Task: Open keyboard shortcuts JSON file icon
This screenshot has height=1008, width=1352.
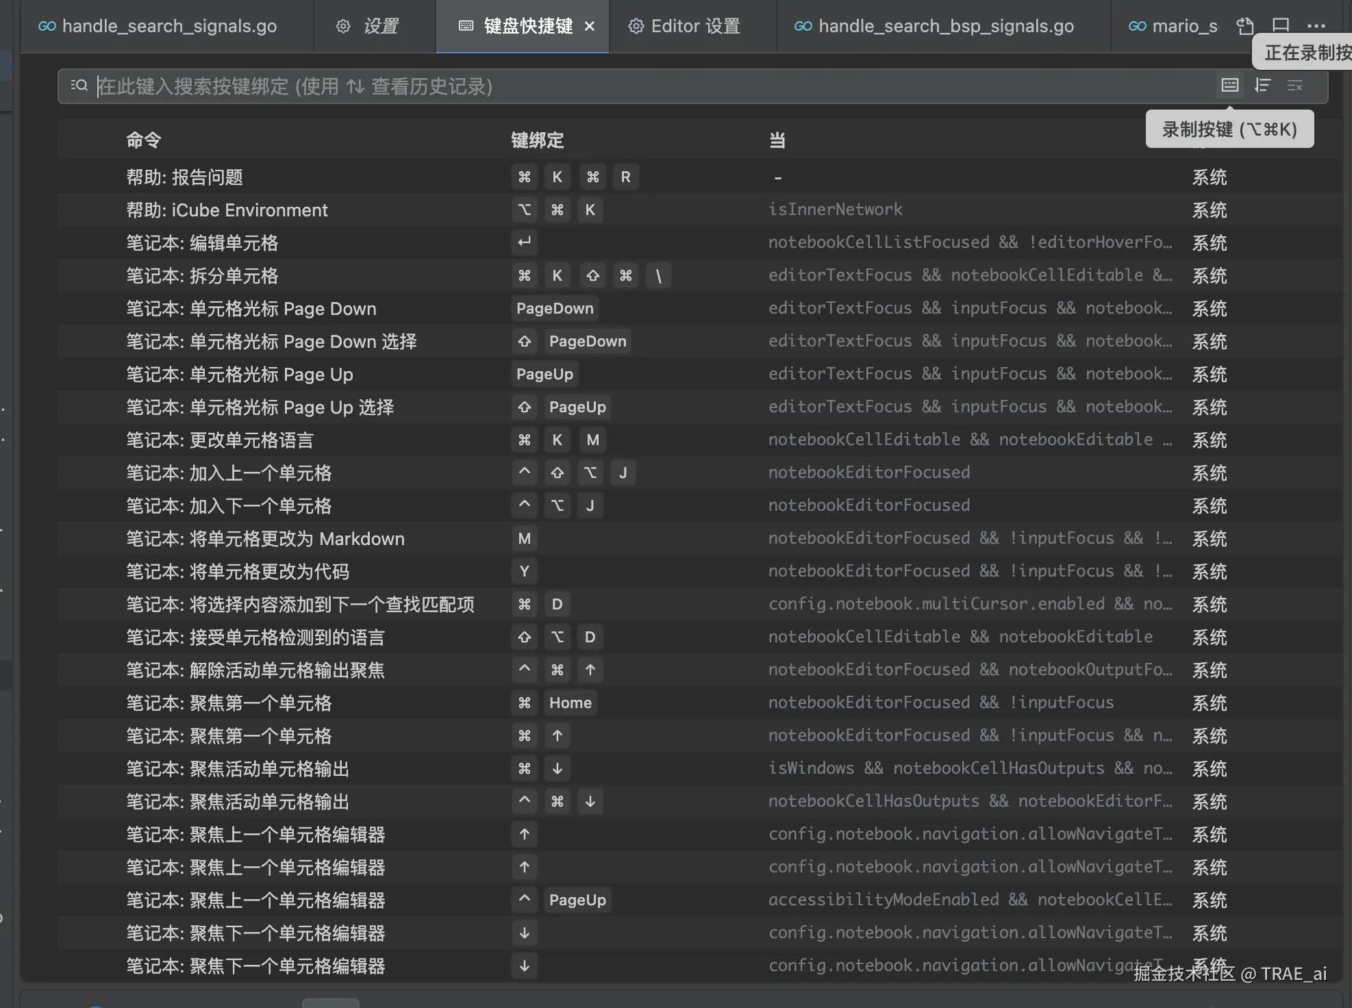Action: (1244, 26)
